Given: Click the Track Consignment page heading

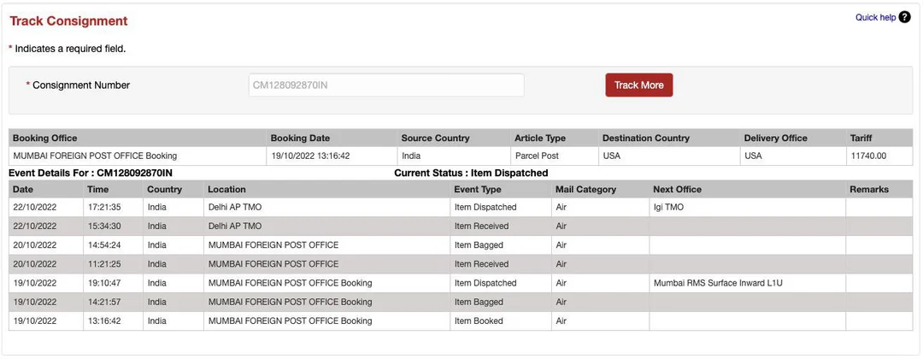Looking at the screenshot, I should pyautogui.click(x=68, y=21).
